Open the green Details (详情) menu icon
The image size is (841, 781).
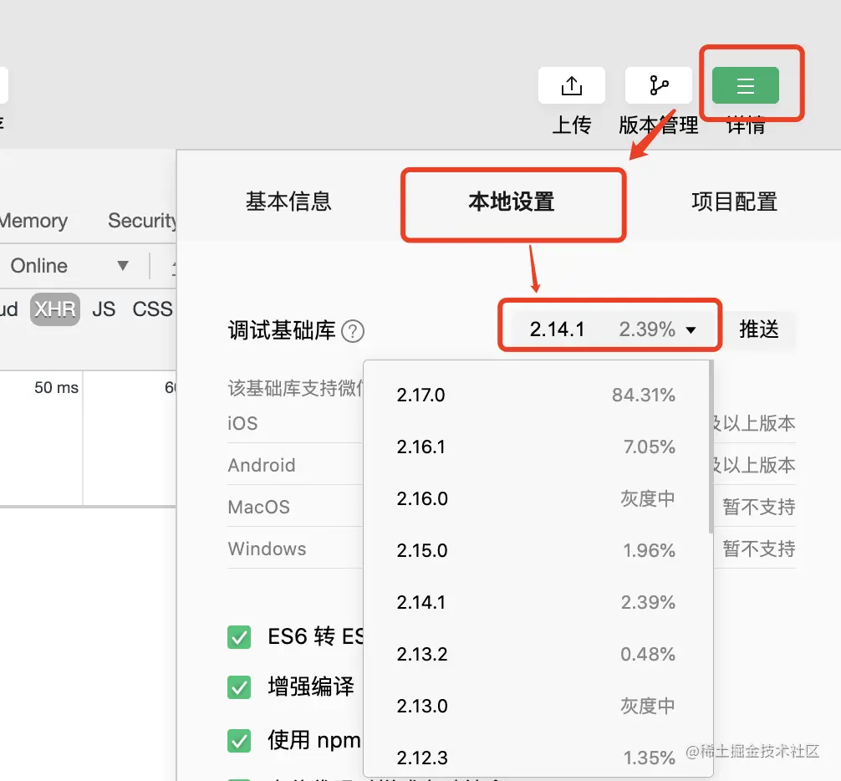click(x=745, y=85)
